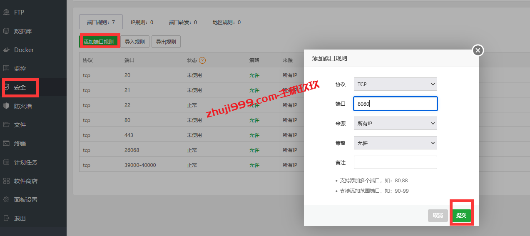Select tcp protocol in port 26068 row
This screenshot has width=530, height=236.
click(87, 150)
